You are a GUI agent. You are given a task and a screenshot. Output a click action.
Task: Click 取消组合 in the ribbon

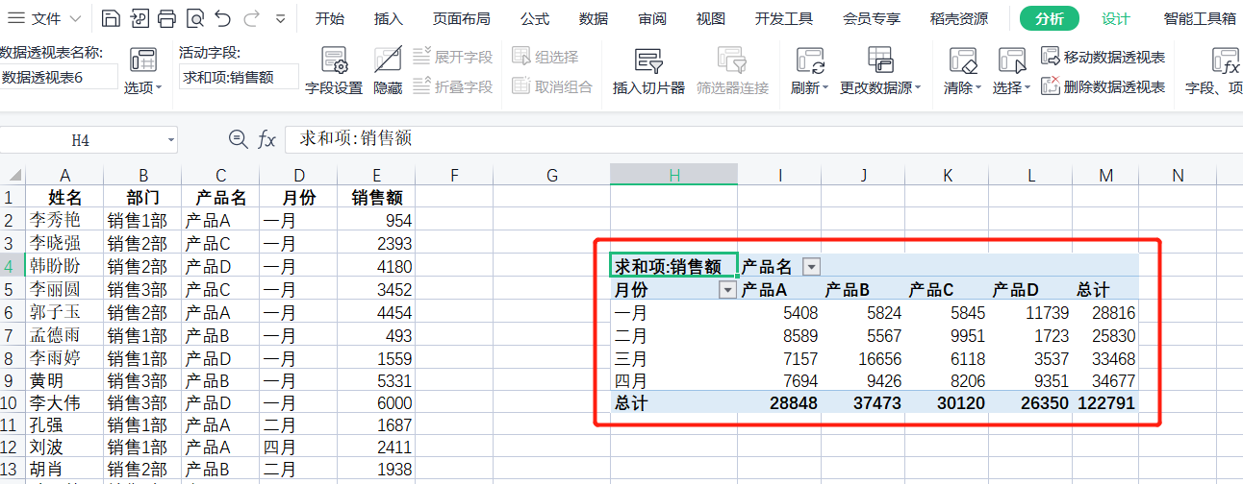pyautogui.click(x=552, y=86)
